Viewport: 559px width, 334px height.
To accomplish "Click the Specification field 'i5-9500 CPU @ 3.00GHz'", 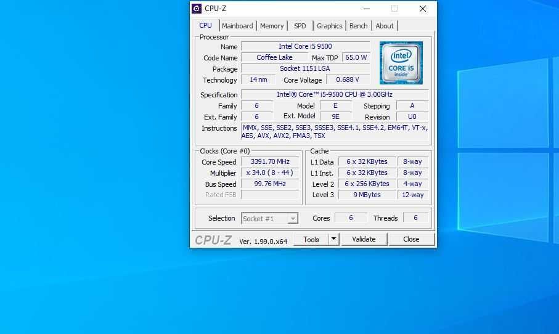I will click(335, 94).
